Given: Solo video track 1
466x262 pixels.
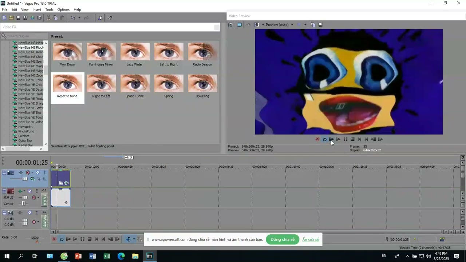Looking at the screenshot, I should (x=45, y=172).
